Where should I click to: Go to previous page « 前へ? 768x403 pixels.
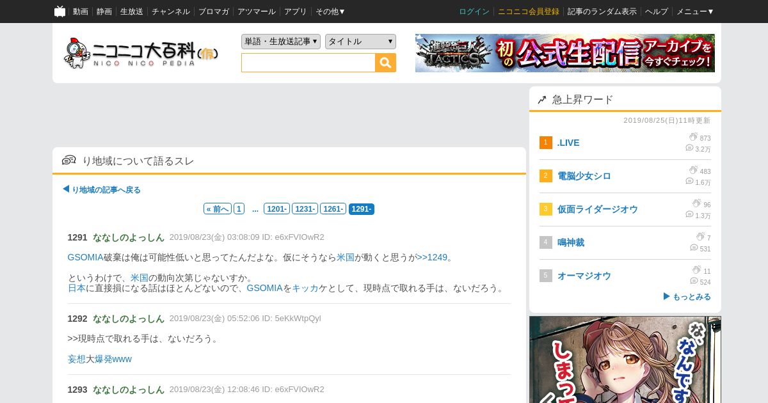point(218,209)
